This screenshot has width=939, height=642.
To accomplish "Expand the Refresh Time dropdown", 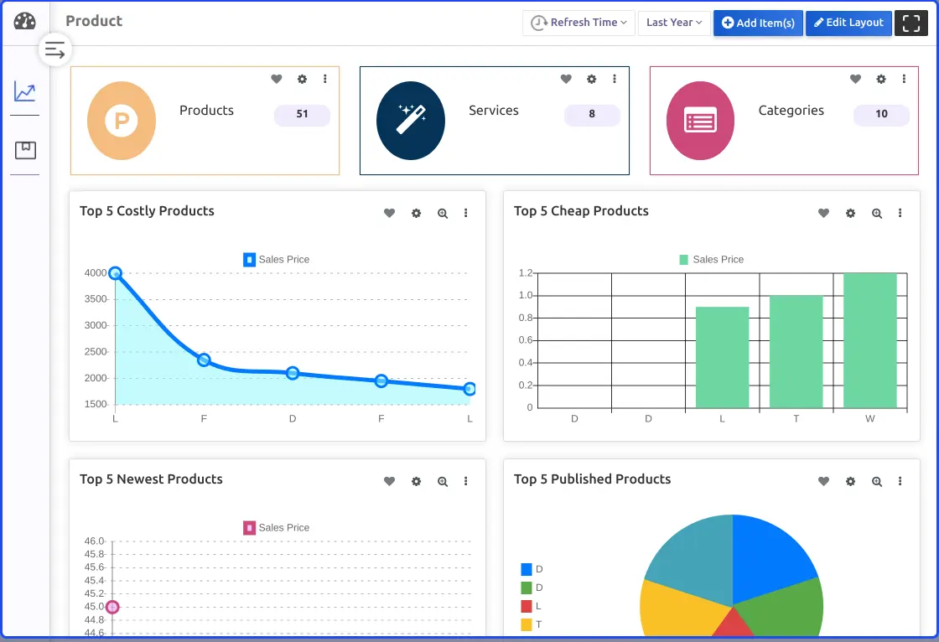I will 579,23.
